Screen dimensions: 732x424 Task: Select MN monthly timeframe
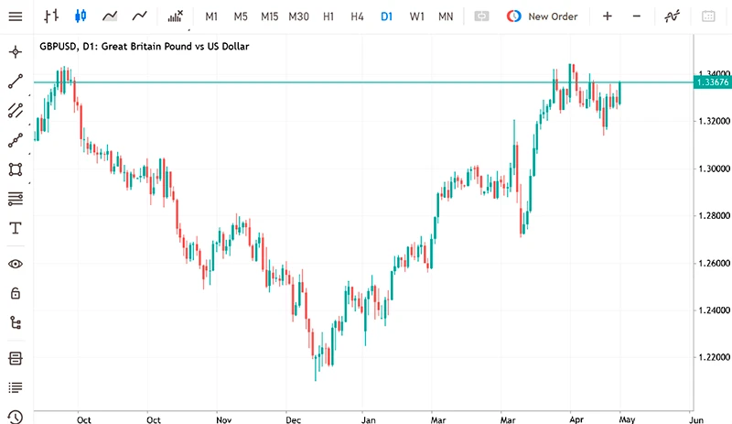pos(446,16)
